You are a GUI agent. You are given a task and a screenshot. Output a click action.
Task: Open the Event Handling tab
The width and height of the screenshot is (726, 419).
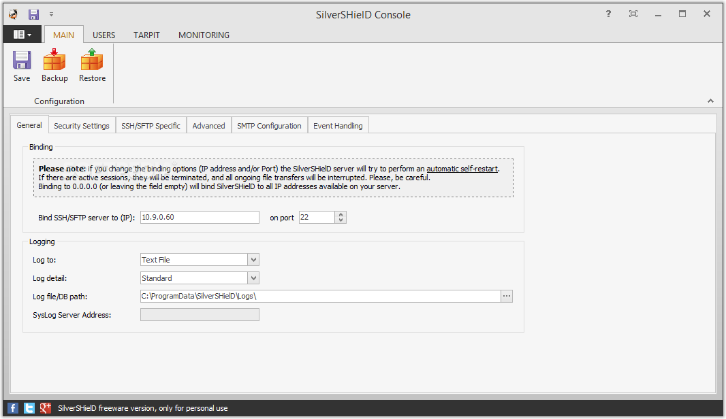click(338, 126)
